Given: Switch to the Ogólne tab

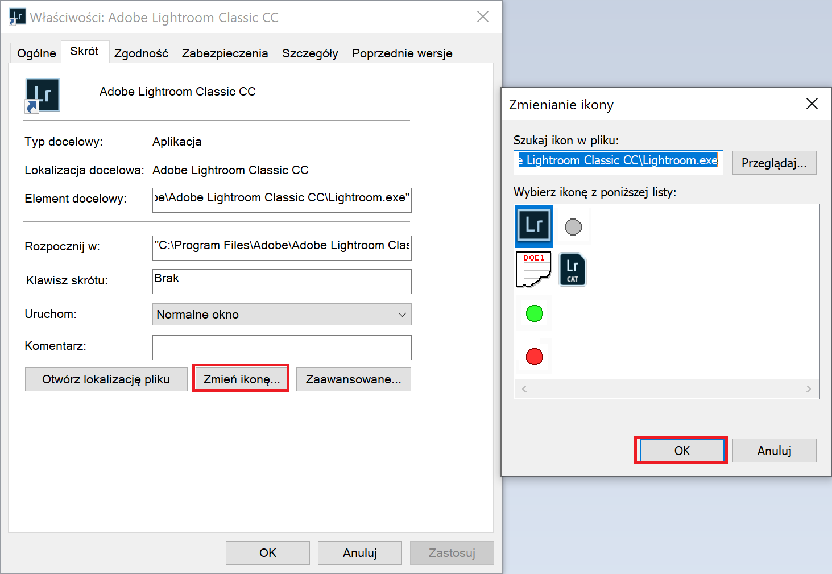Looking at the screenshot, I should [x=36, y=53].
